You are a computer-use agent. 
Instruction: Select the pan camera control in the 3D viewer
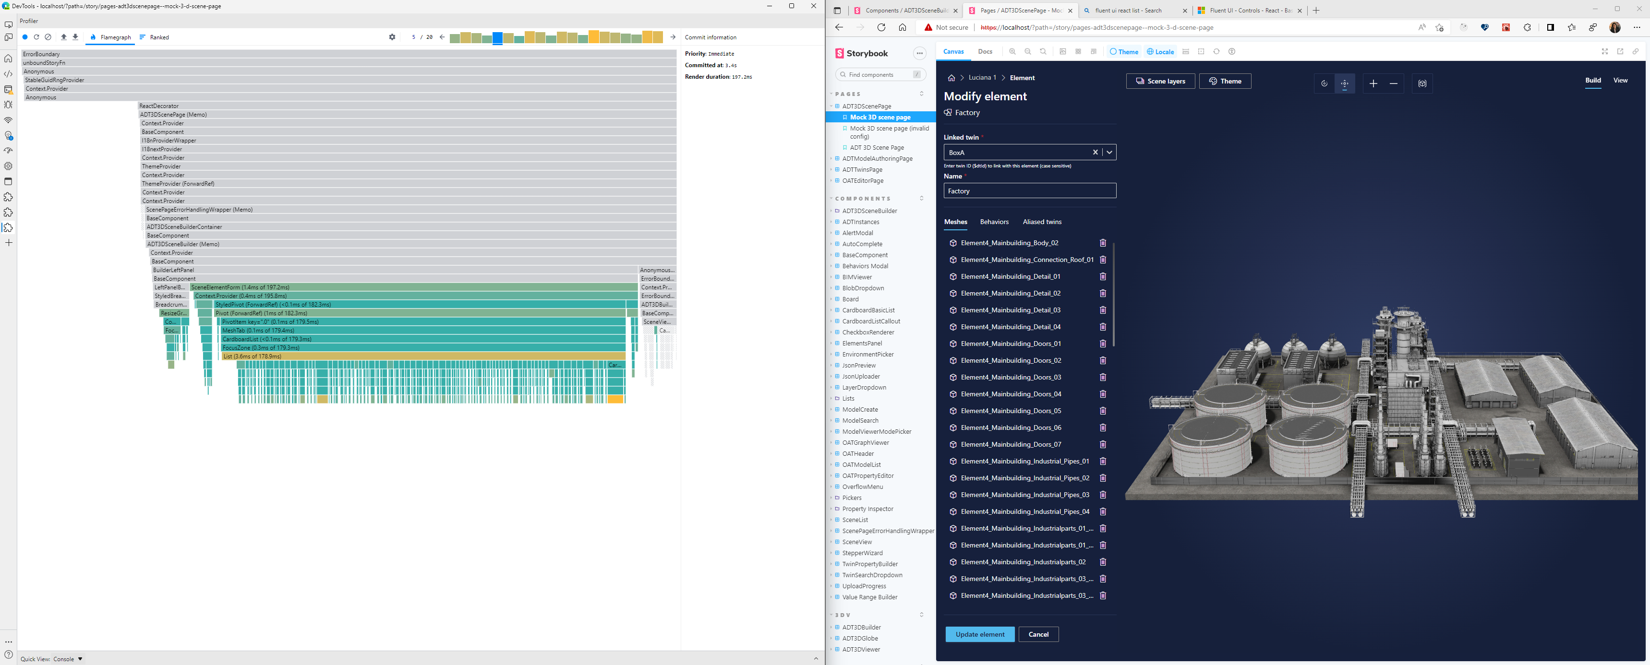tap(1345, 83)
